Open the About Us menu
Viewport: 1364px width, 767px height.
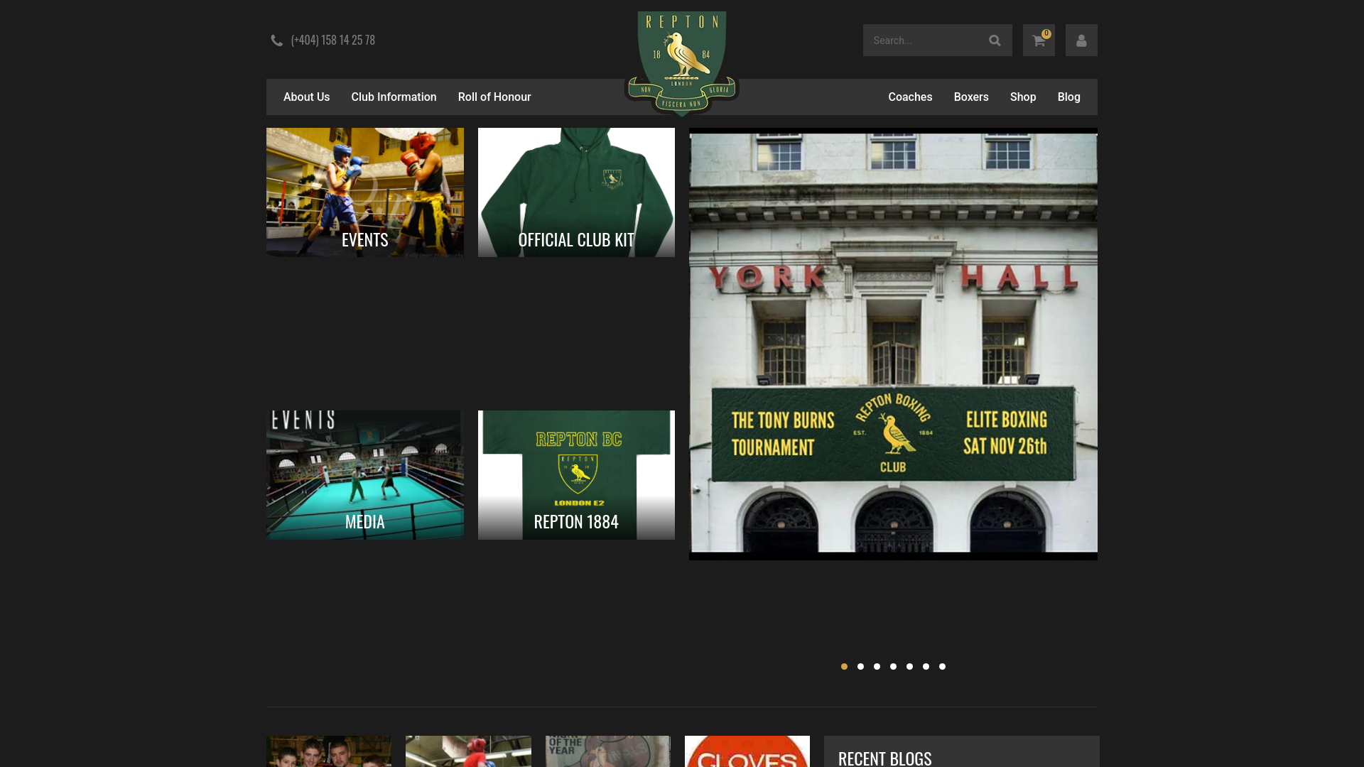306,97
